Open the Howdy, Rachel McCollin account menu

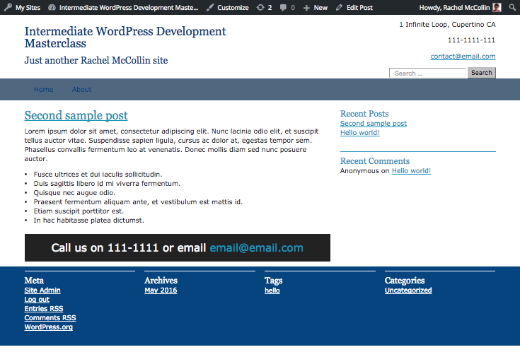(460, 7)
